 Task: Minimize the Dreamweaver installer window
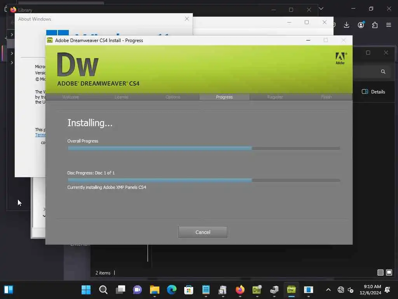click(308, 40)
